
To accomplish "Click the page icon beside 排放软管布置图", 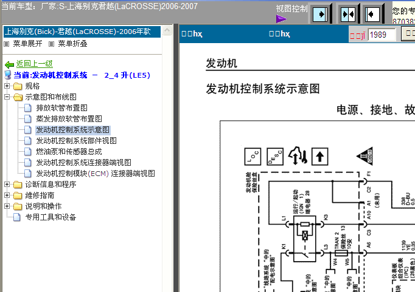I will (x=28, y=107).
